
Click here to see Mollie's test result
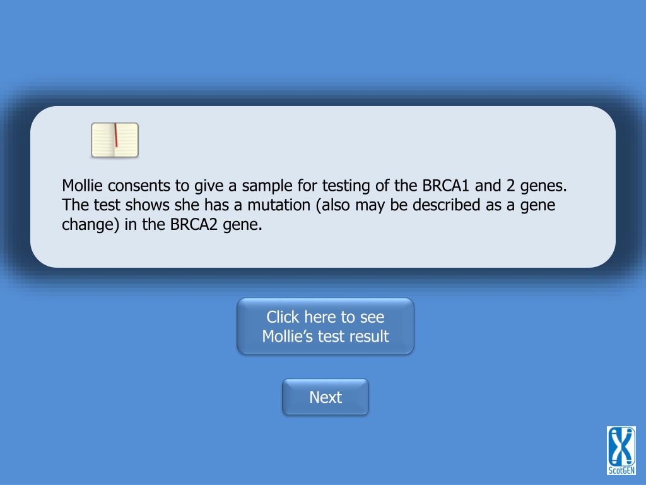coord(326,326)
